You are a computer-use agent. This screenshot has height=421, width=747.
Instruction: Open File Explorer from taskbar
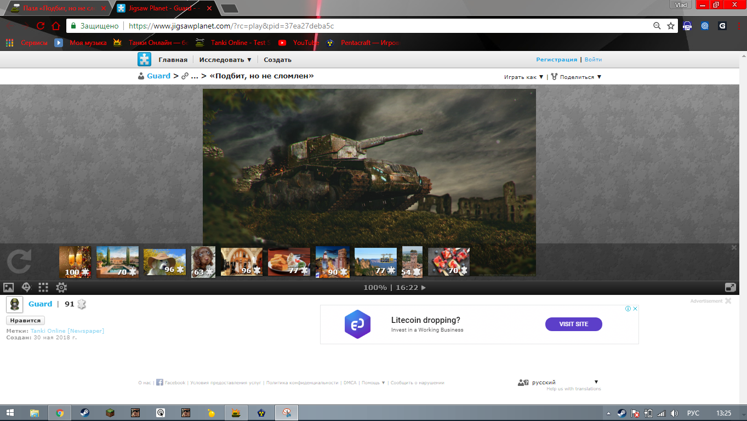35,413
